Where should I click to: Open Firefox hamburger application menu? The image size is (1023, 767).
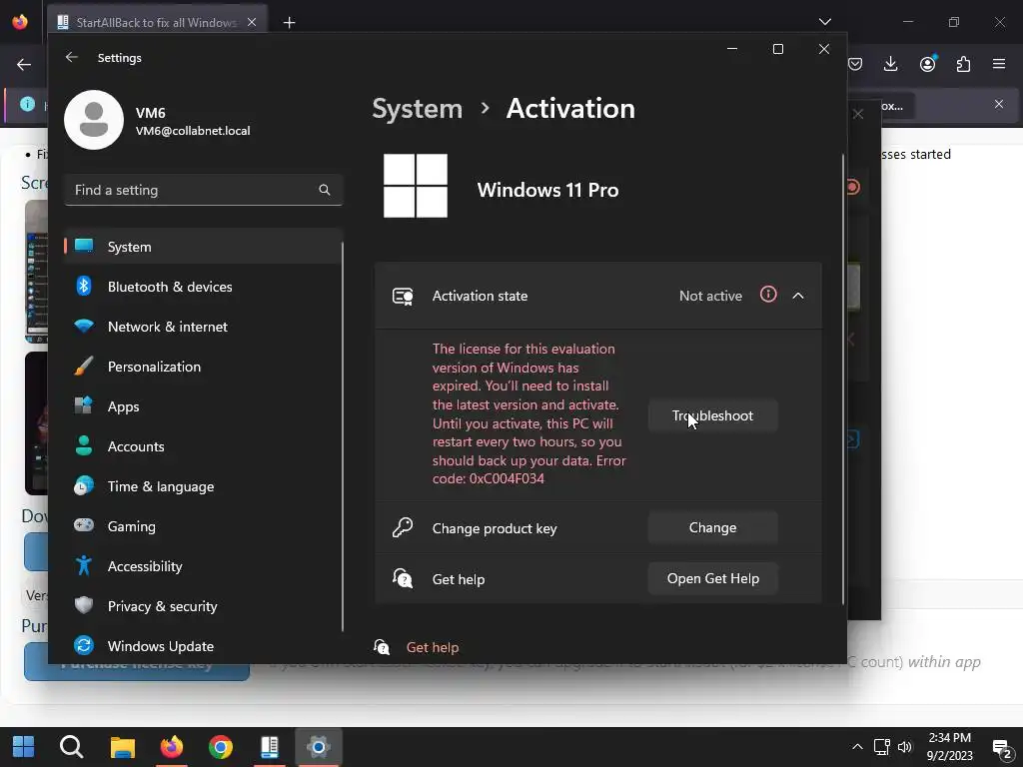coord(999,64)
